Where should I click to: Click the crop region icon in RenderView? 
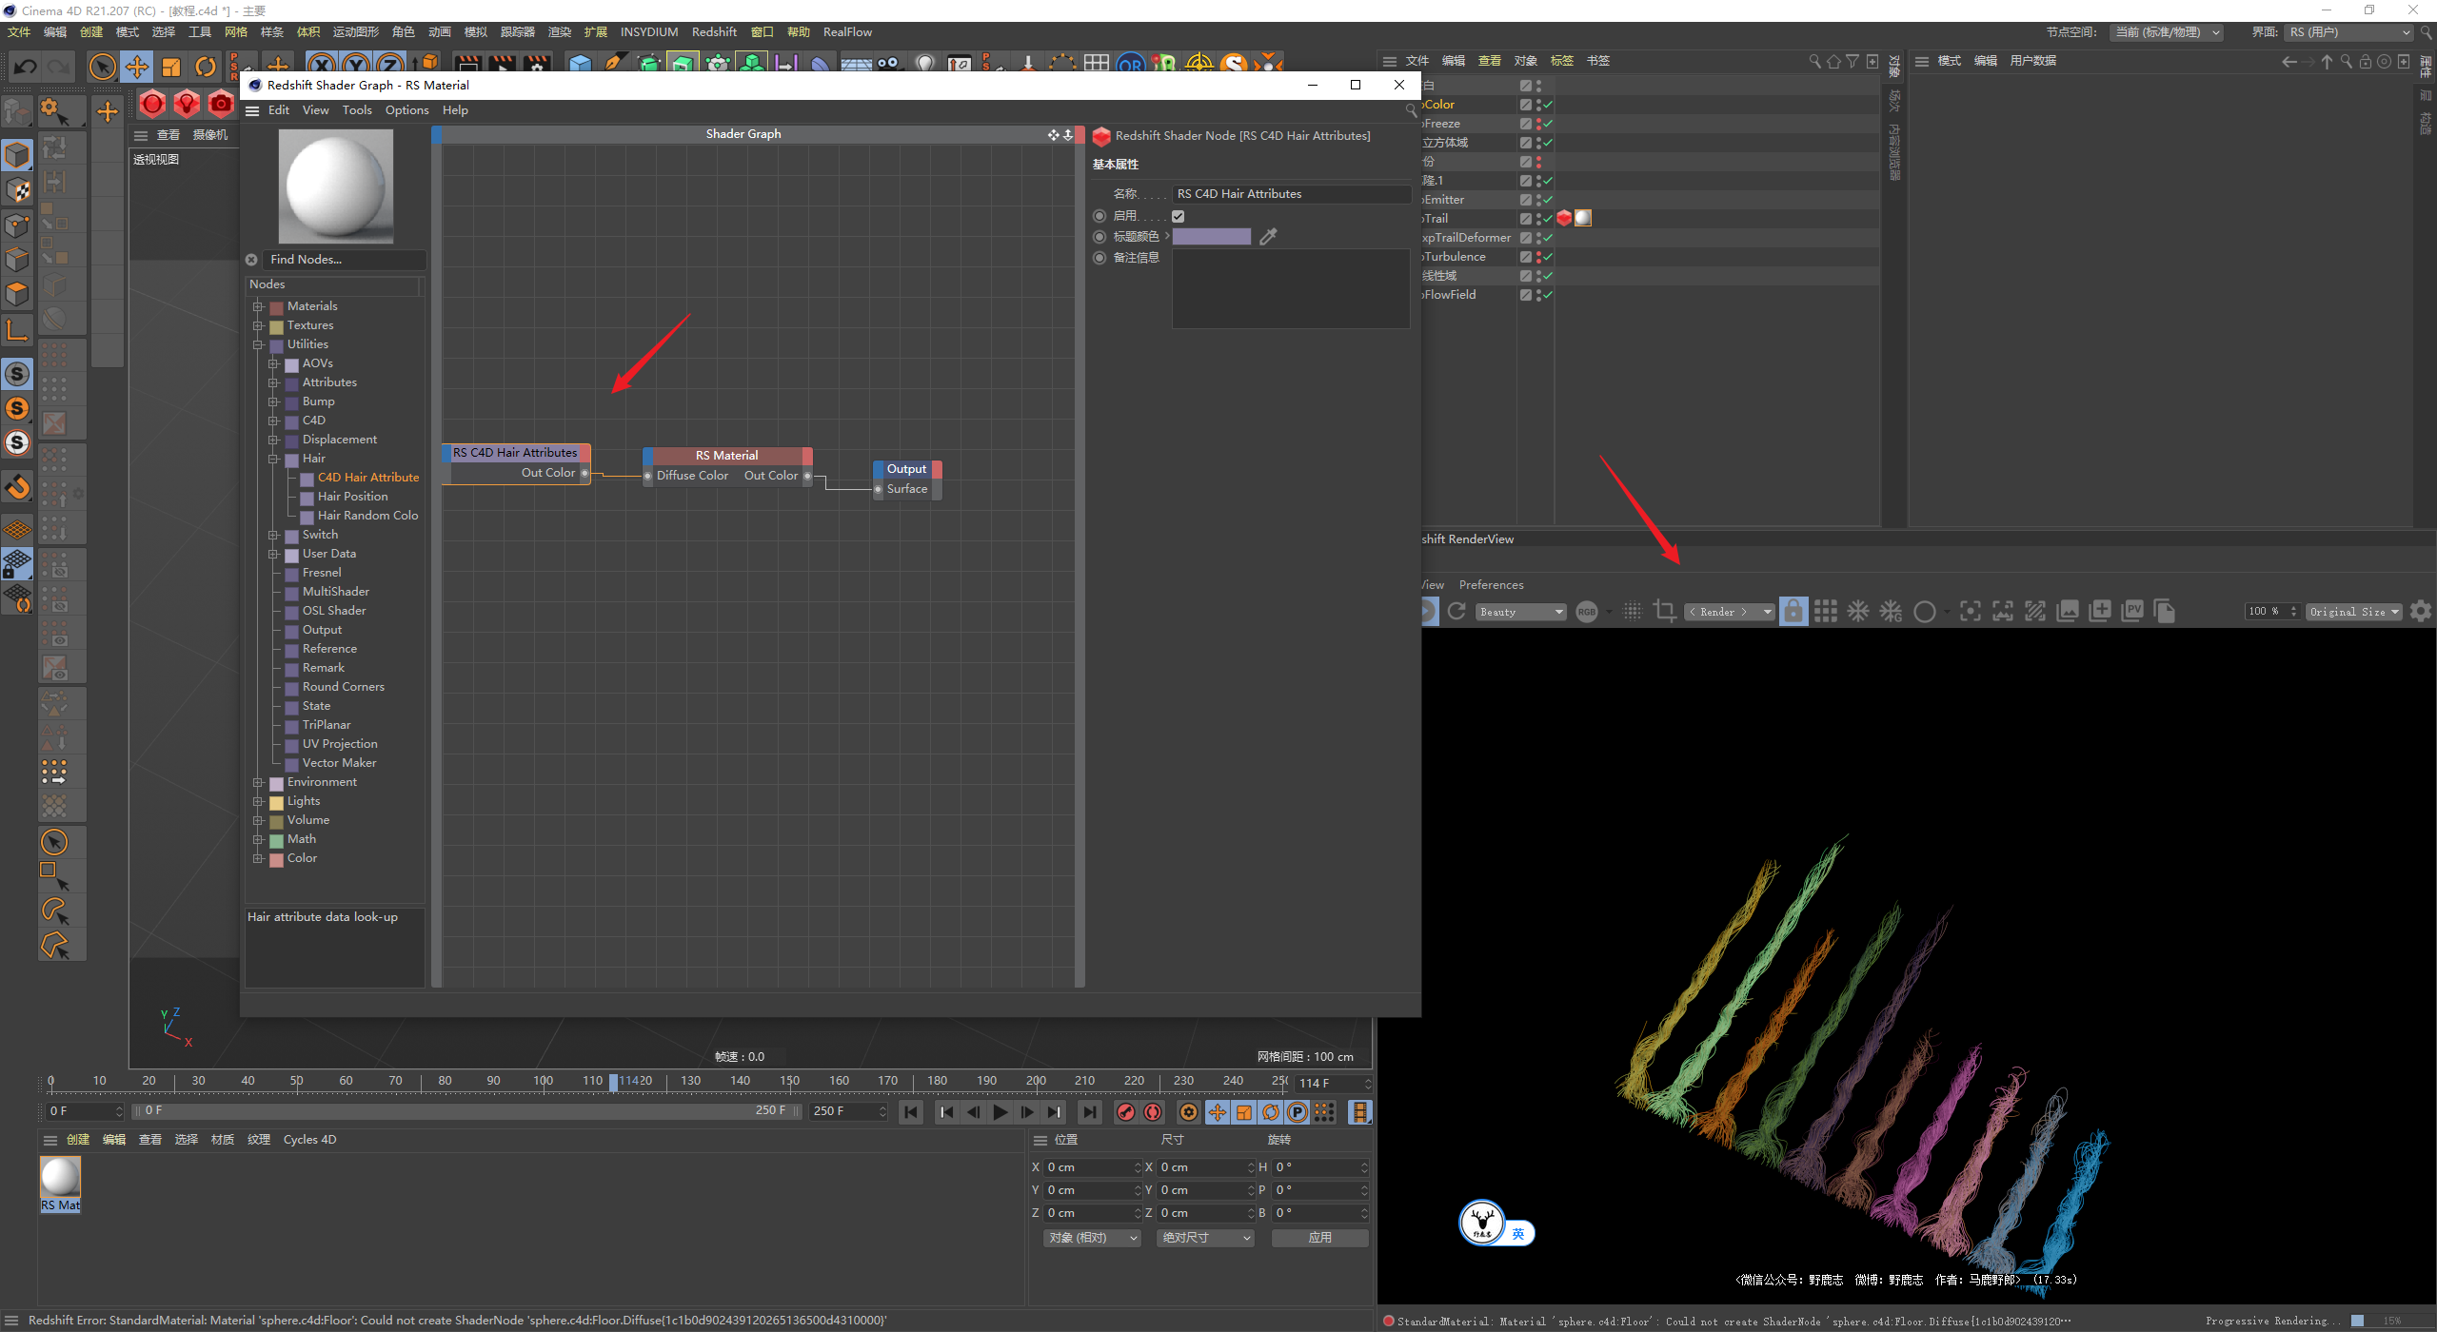[x=1665, y=611]
